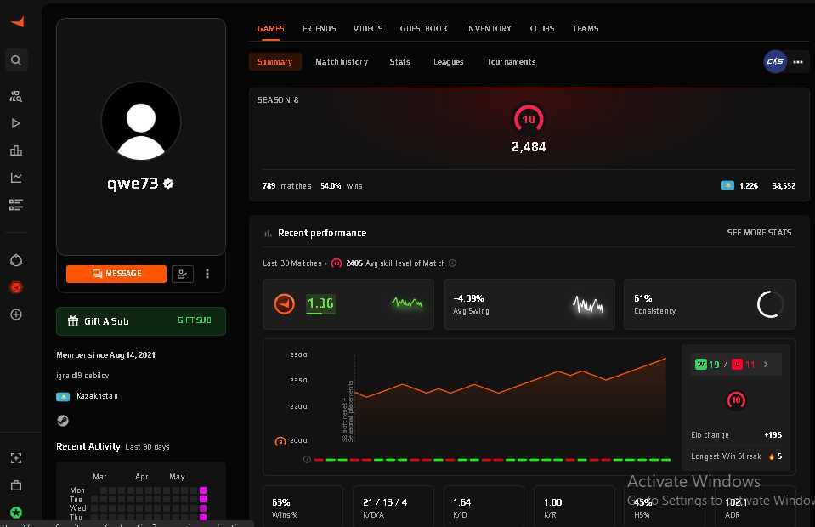
Task: Click the 21 / 13 / 4 K/D/A tile
Action: pos(393,507)
